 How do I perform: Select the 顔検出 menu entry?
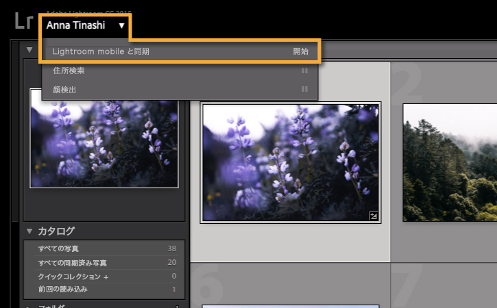pos(180,90)
